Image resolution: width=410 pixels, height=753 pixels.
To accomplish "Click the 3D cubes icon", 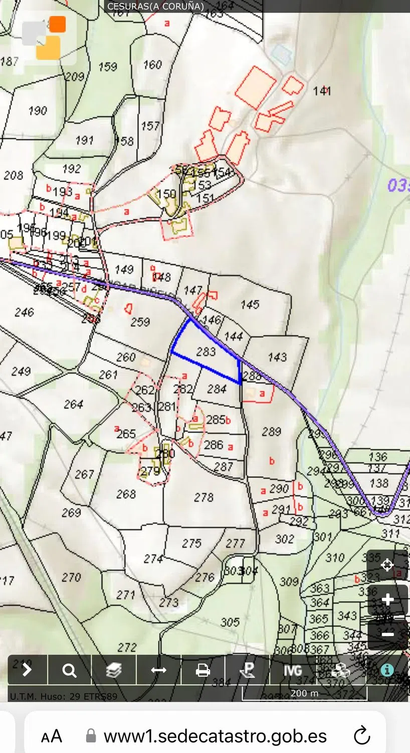I will pyautogui.click(x=341, y=670).
